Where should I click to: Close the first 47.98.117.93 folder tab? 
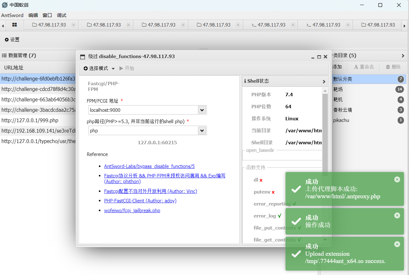pyautogui.click(x=74, y=25)
